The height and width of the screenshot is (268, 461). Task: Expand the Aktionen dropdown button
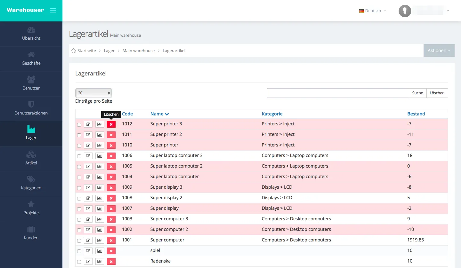[439, 51]
